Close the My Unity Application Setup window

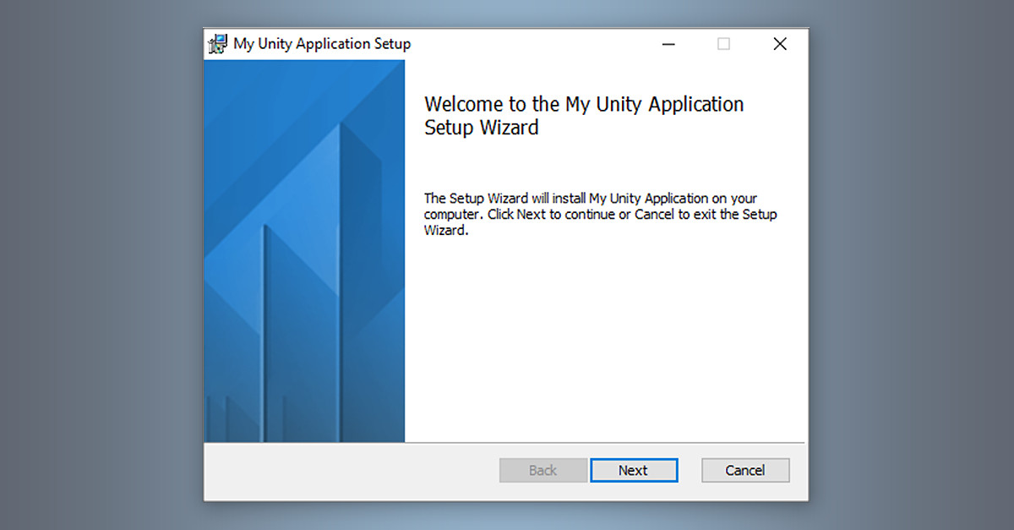pyautogui.click(x=780, y=44)
